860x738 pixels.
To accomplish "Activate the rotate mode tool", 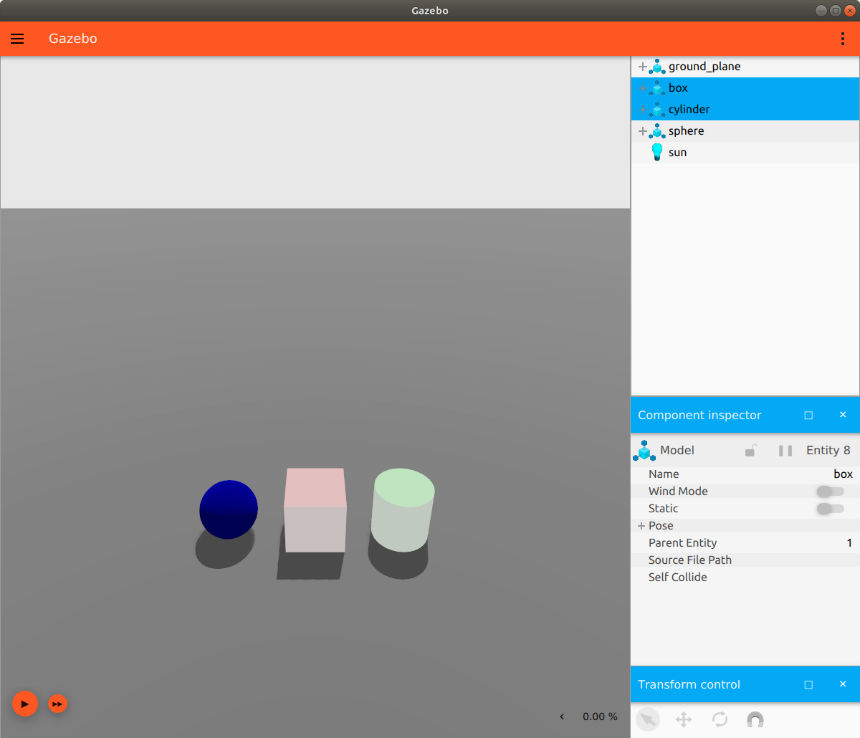I will (720, 719).
